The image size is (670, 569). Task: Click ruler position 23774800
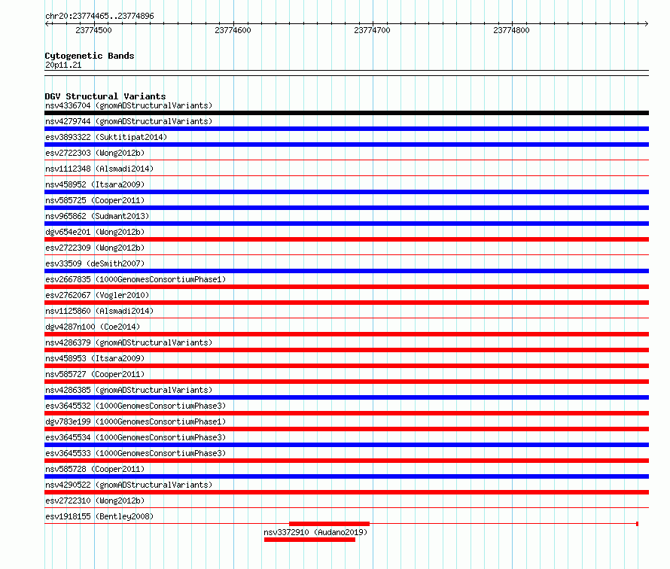pyautogui.click(x=511, y=30)
